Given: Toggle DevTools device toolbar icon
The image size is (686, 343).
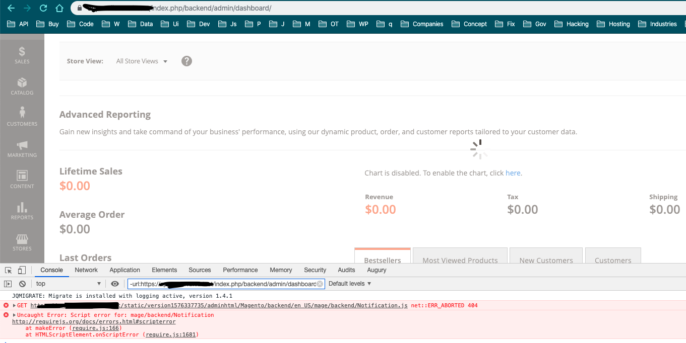Looking at the screenshot, I should click(22, 270).
